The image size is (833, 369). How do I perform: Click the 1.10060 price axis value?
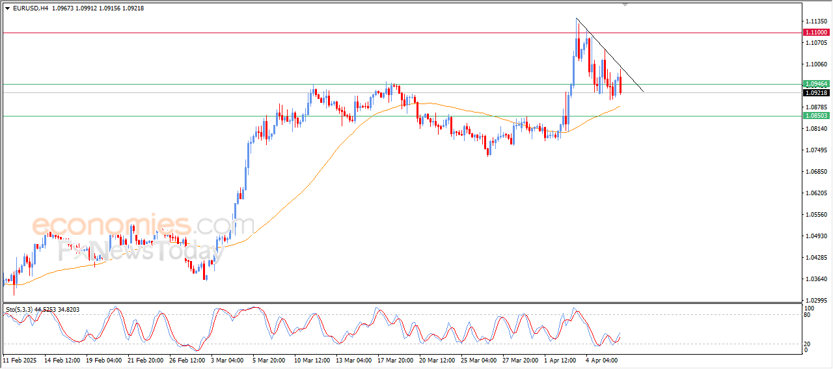(816, 64)
